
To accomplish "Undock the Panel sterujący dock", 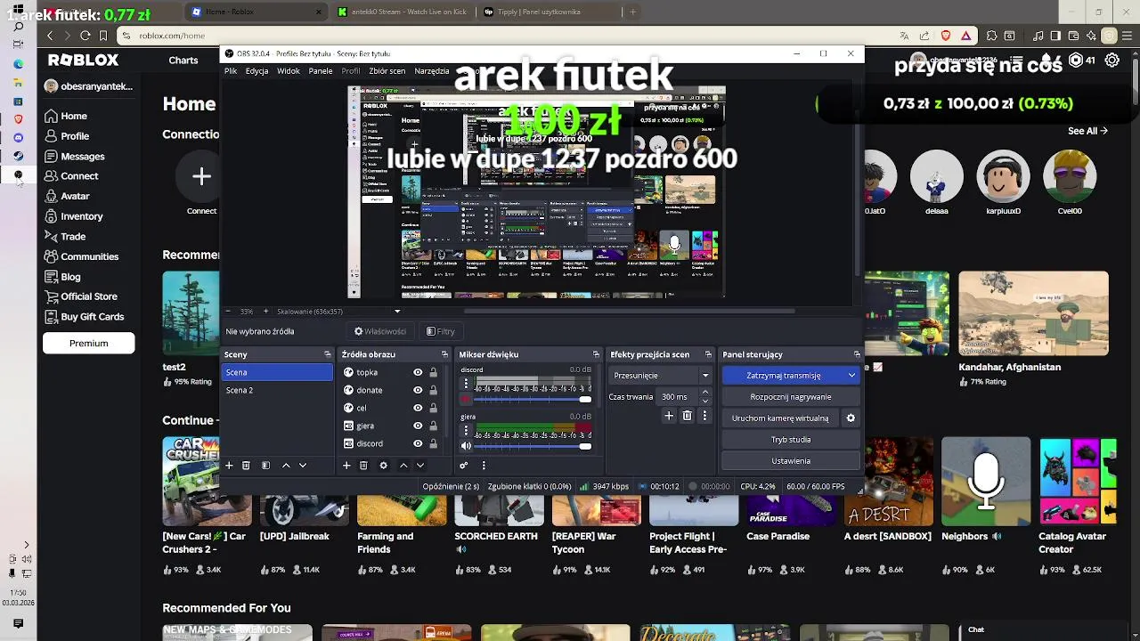I will tap(857, 354).
